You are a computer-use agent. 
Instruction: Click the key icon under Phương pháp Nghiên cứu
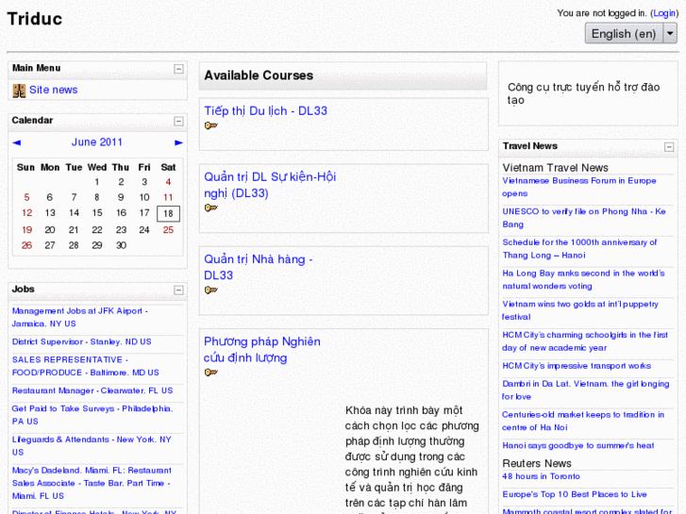210,373
